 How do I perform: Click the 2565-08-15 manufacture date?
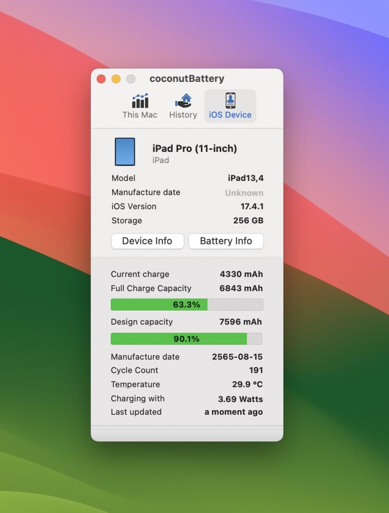click(237, 357)
